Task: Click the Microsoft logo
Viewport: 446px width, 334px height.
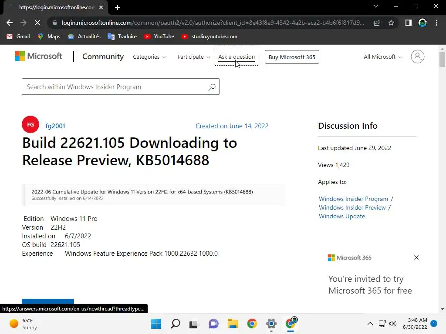Action: [38, 56]
